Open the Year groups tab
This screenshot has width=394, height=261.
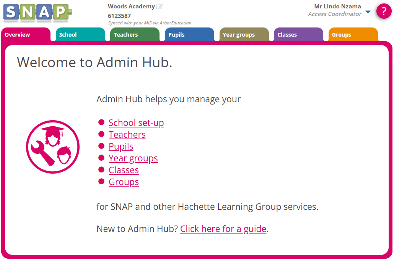pos(244,35)
